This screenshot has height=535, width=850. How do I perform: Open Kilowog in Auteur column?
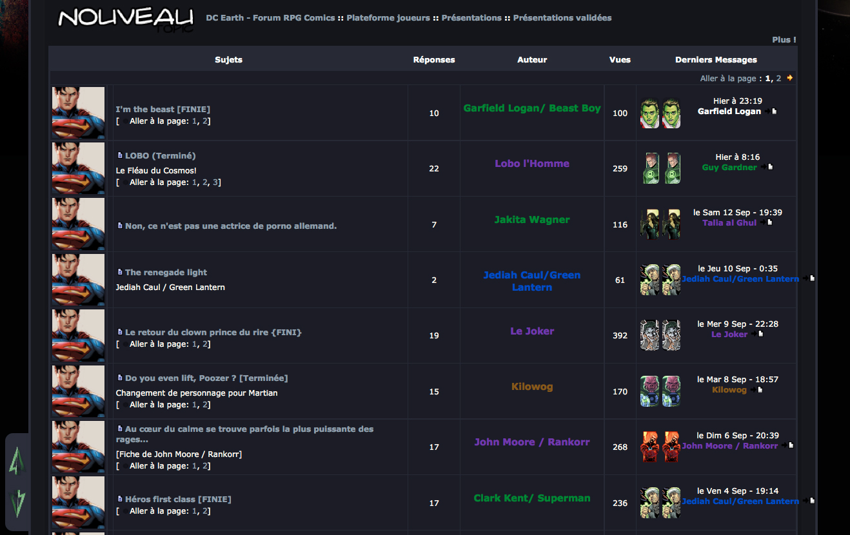point(532,387)
